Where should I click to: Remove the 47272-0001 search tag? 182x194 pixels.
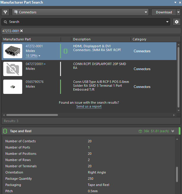pyautogui.click(x=22, y=31)
